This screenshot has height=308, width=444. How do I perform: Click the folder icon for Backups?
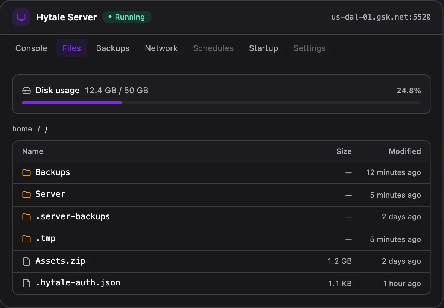(x=26, y=172)
